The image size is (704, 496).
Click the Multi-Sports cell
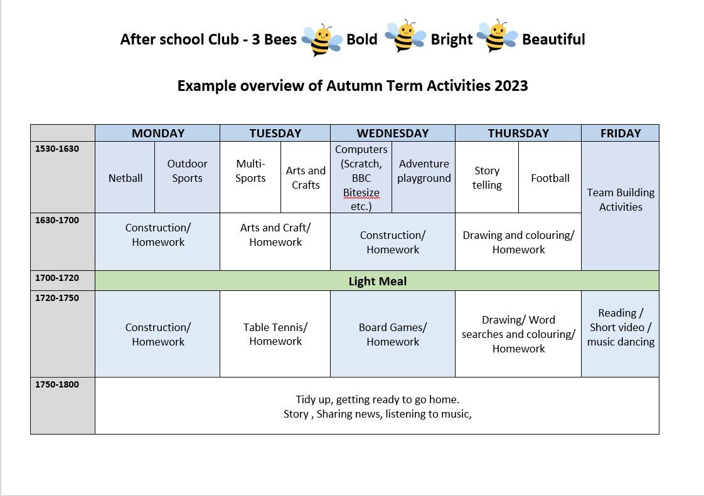point(250,171)
